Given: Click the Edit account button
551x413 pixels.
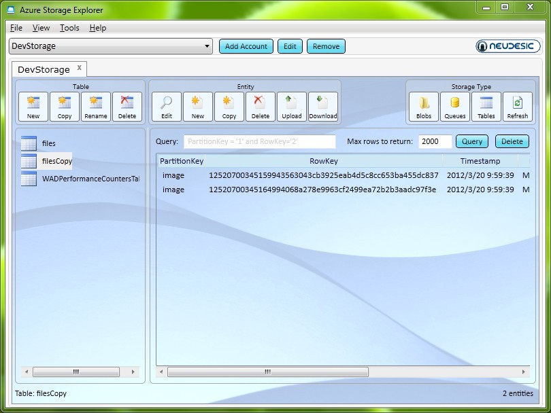Looking at the screenshot, I should (290, 46).
